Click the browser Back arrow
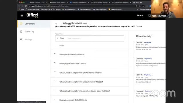This screenshot has height=103, width=183. click(19, 6)
